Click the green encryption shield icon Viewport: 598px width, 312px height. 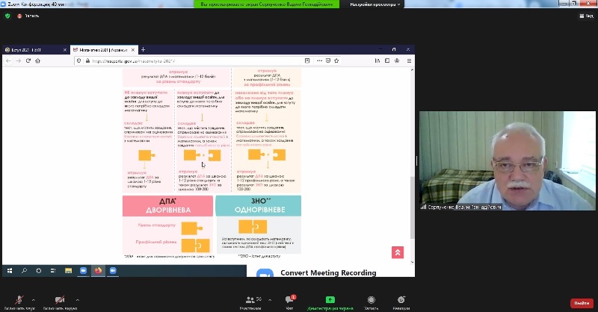(x=7, y=16)
